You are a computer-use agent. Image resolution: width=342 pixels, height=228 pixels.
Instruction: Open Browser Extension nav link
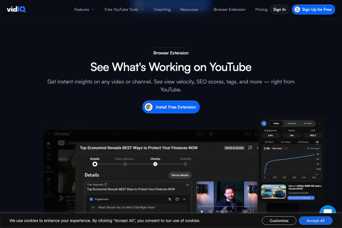coord(230,9)
